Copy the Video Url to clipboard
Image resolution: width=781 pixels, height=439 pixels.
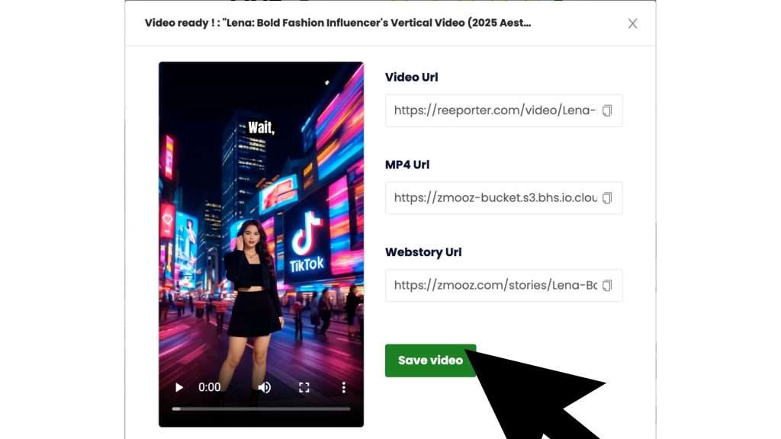click(x=606, y=111)
